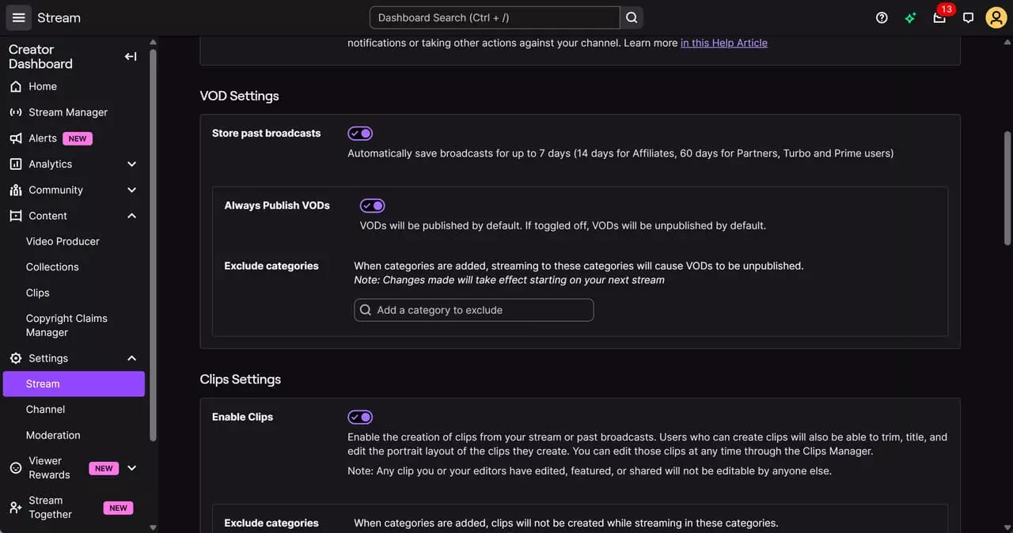Screen dimensions: 1013x533
Task: Open the inbox notifications icon
Action: [939, 18]
